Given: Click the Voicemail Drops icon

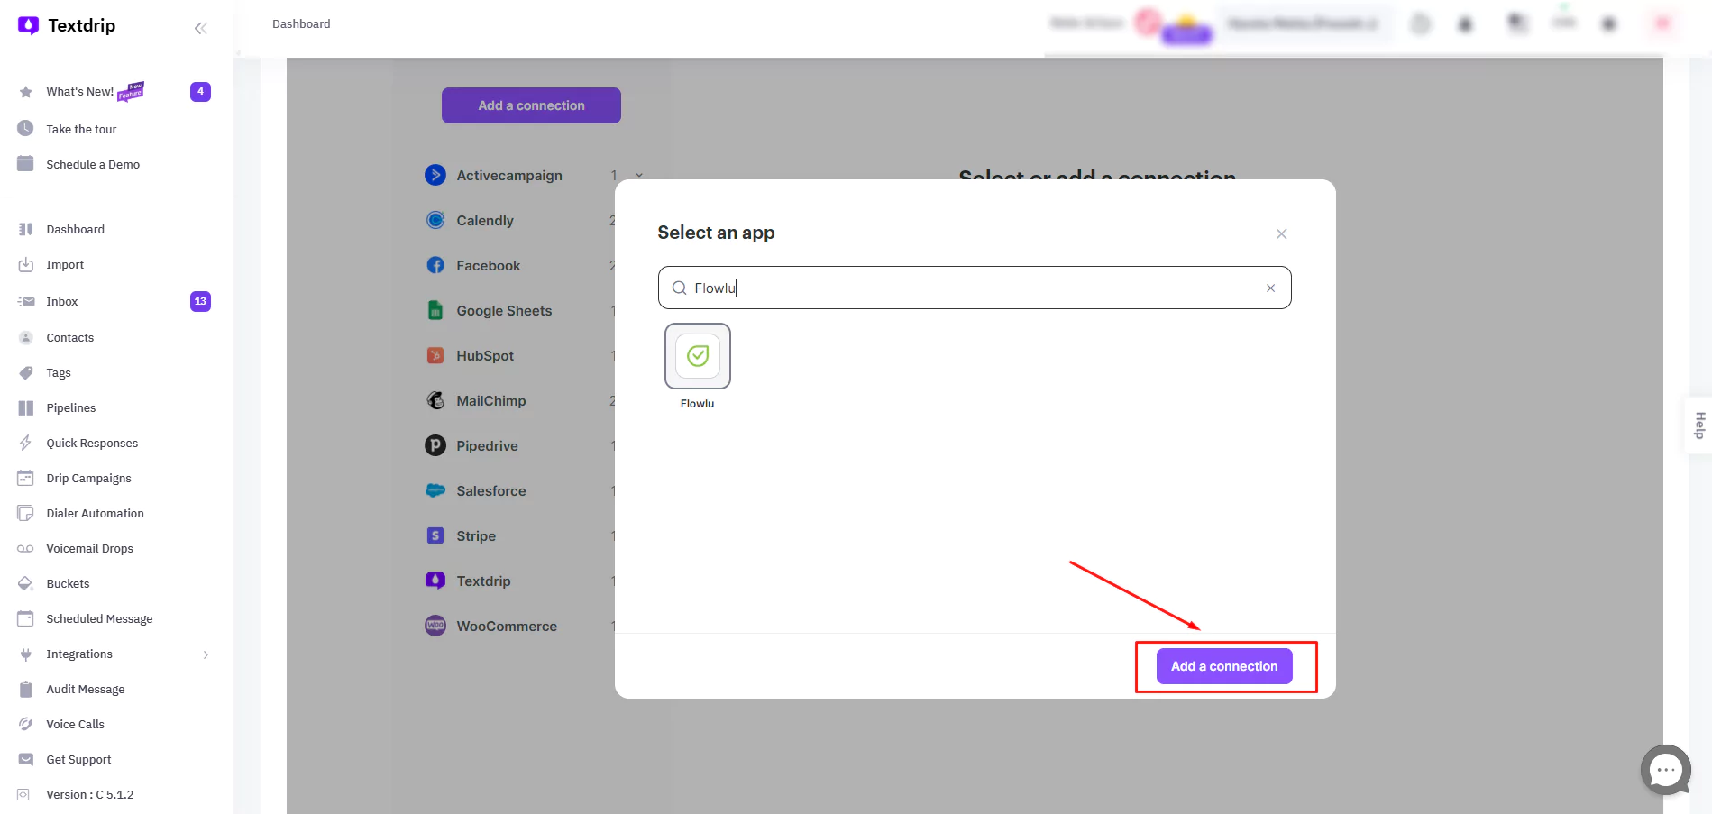Looking at the screenshot, I should click(25, 548).
